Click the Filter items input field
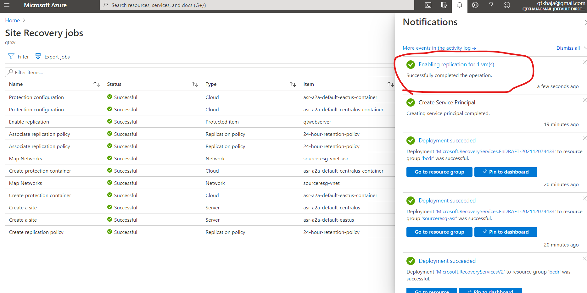Viewport: 587px width, 293px height. tap(200, 72)
